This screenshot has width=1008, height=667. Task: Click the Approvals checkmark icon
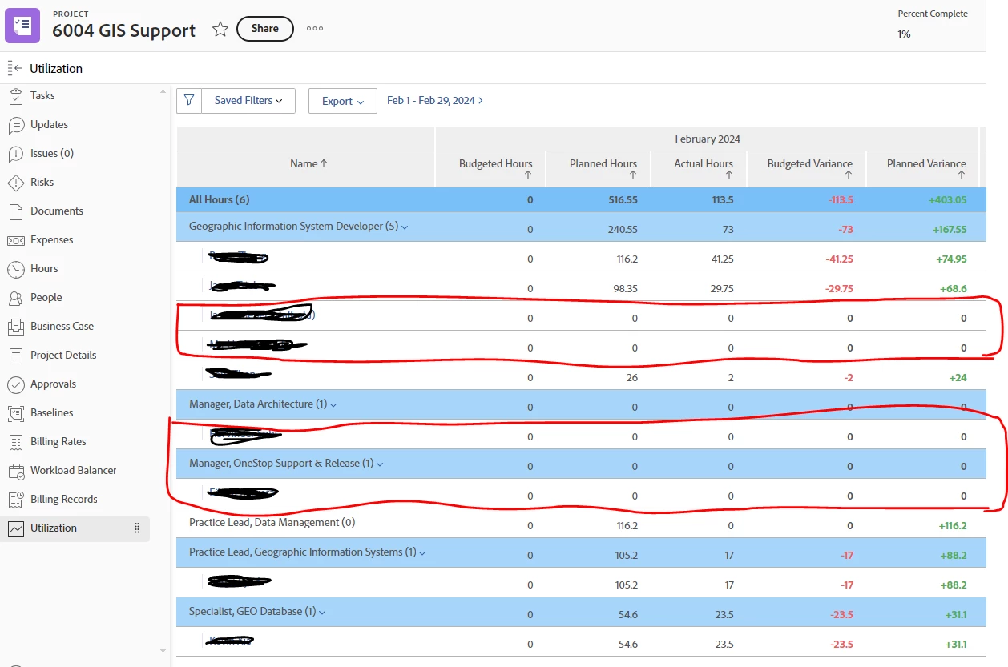[15, 384]
